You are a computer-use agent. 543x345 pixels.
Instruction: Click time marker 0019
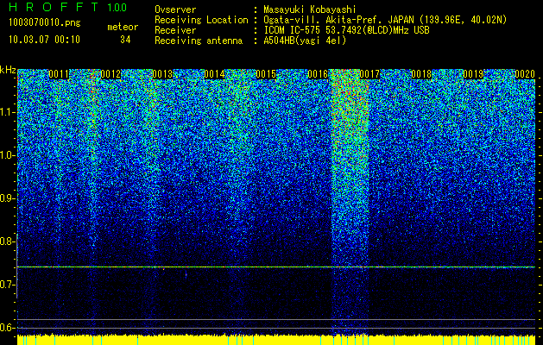473,74
